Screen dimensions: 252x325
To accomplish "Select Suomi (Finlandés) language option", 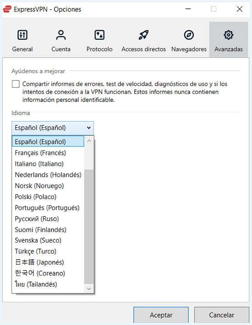I will 48,230.
